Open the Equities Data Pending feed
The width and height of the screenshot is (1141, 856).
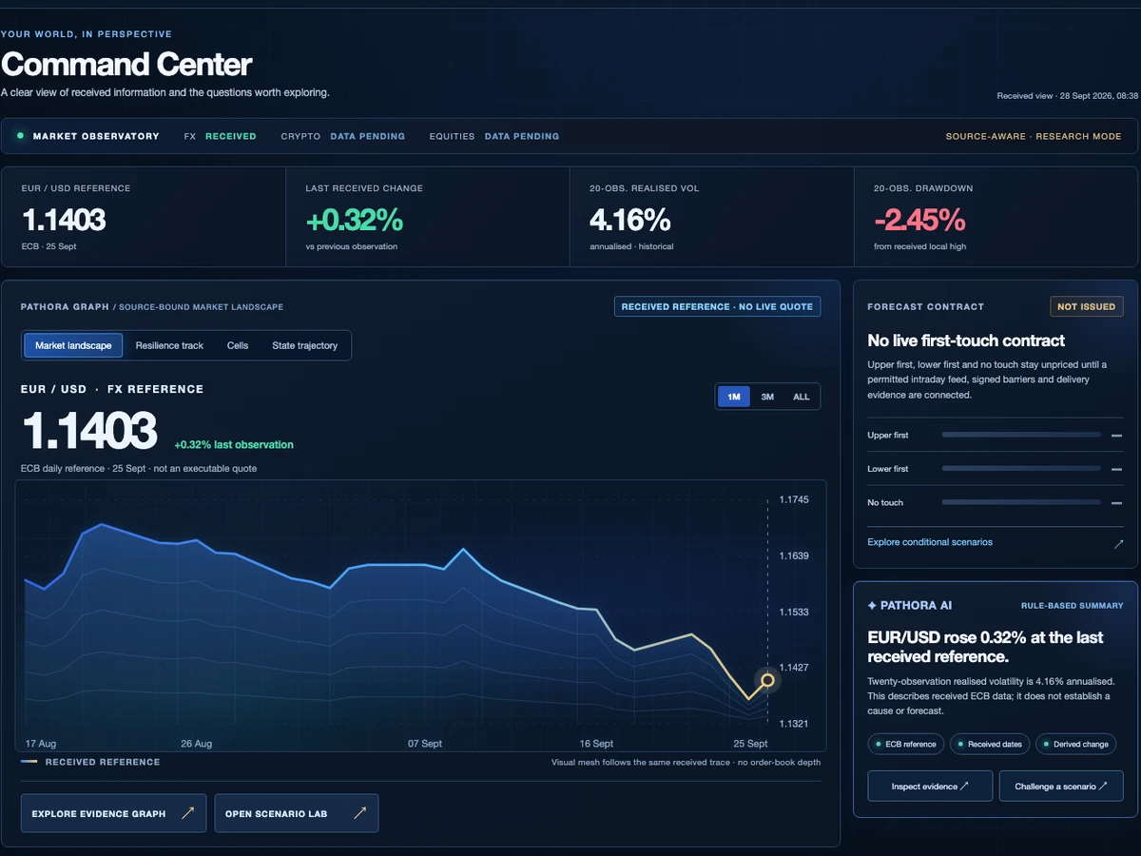click(494, 136)
